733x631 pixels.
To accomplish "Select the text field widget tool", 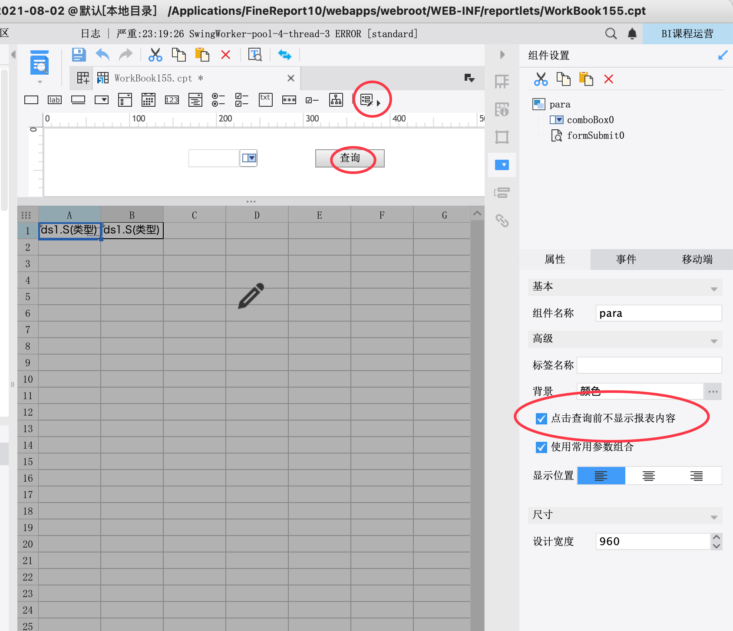I will pyautogui.click(x=31, y=100).
